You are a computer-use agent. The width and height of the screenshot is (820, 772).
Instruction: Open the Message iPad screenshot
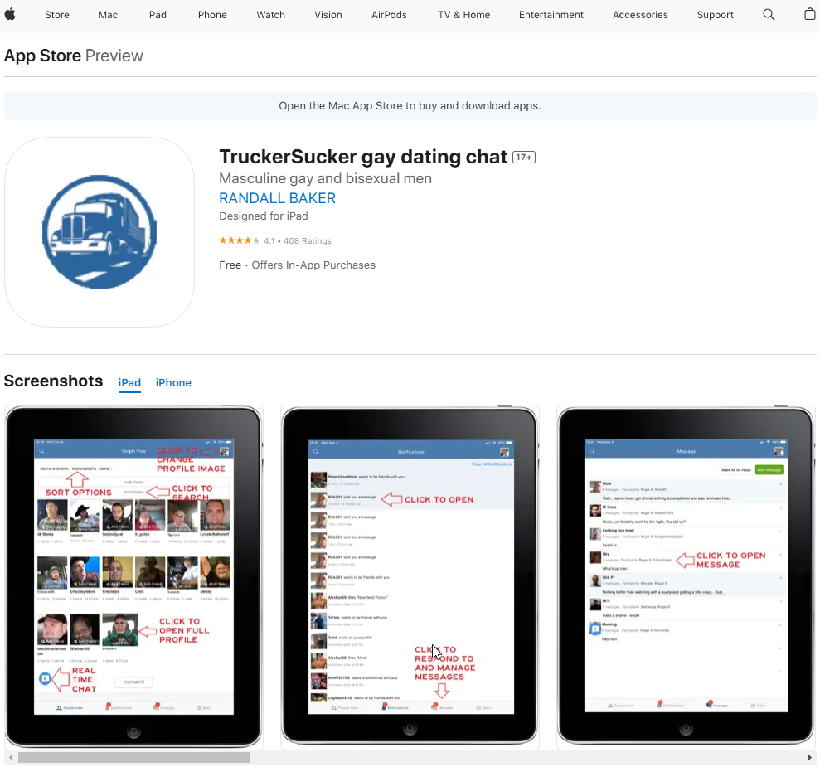pos(687,576)
